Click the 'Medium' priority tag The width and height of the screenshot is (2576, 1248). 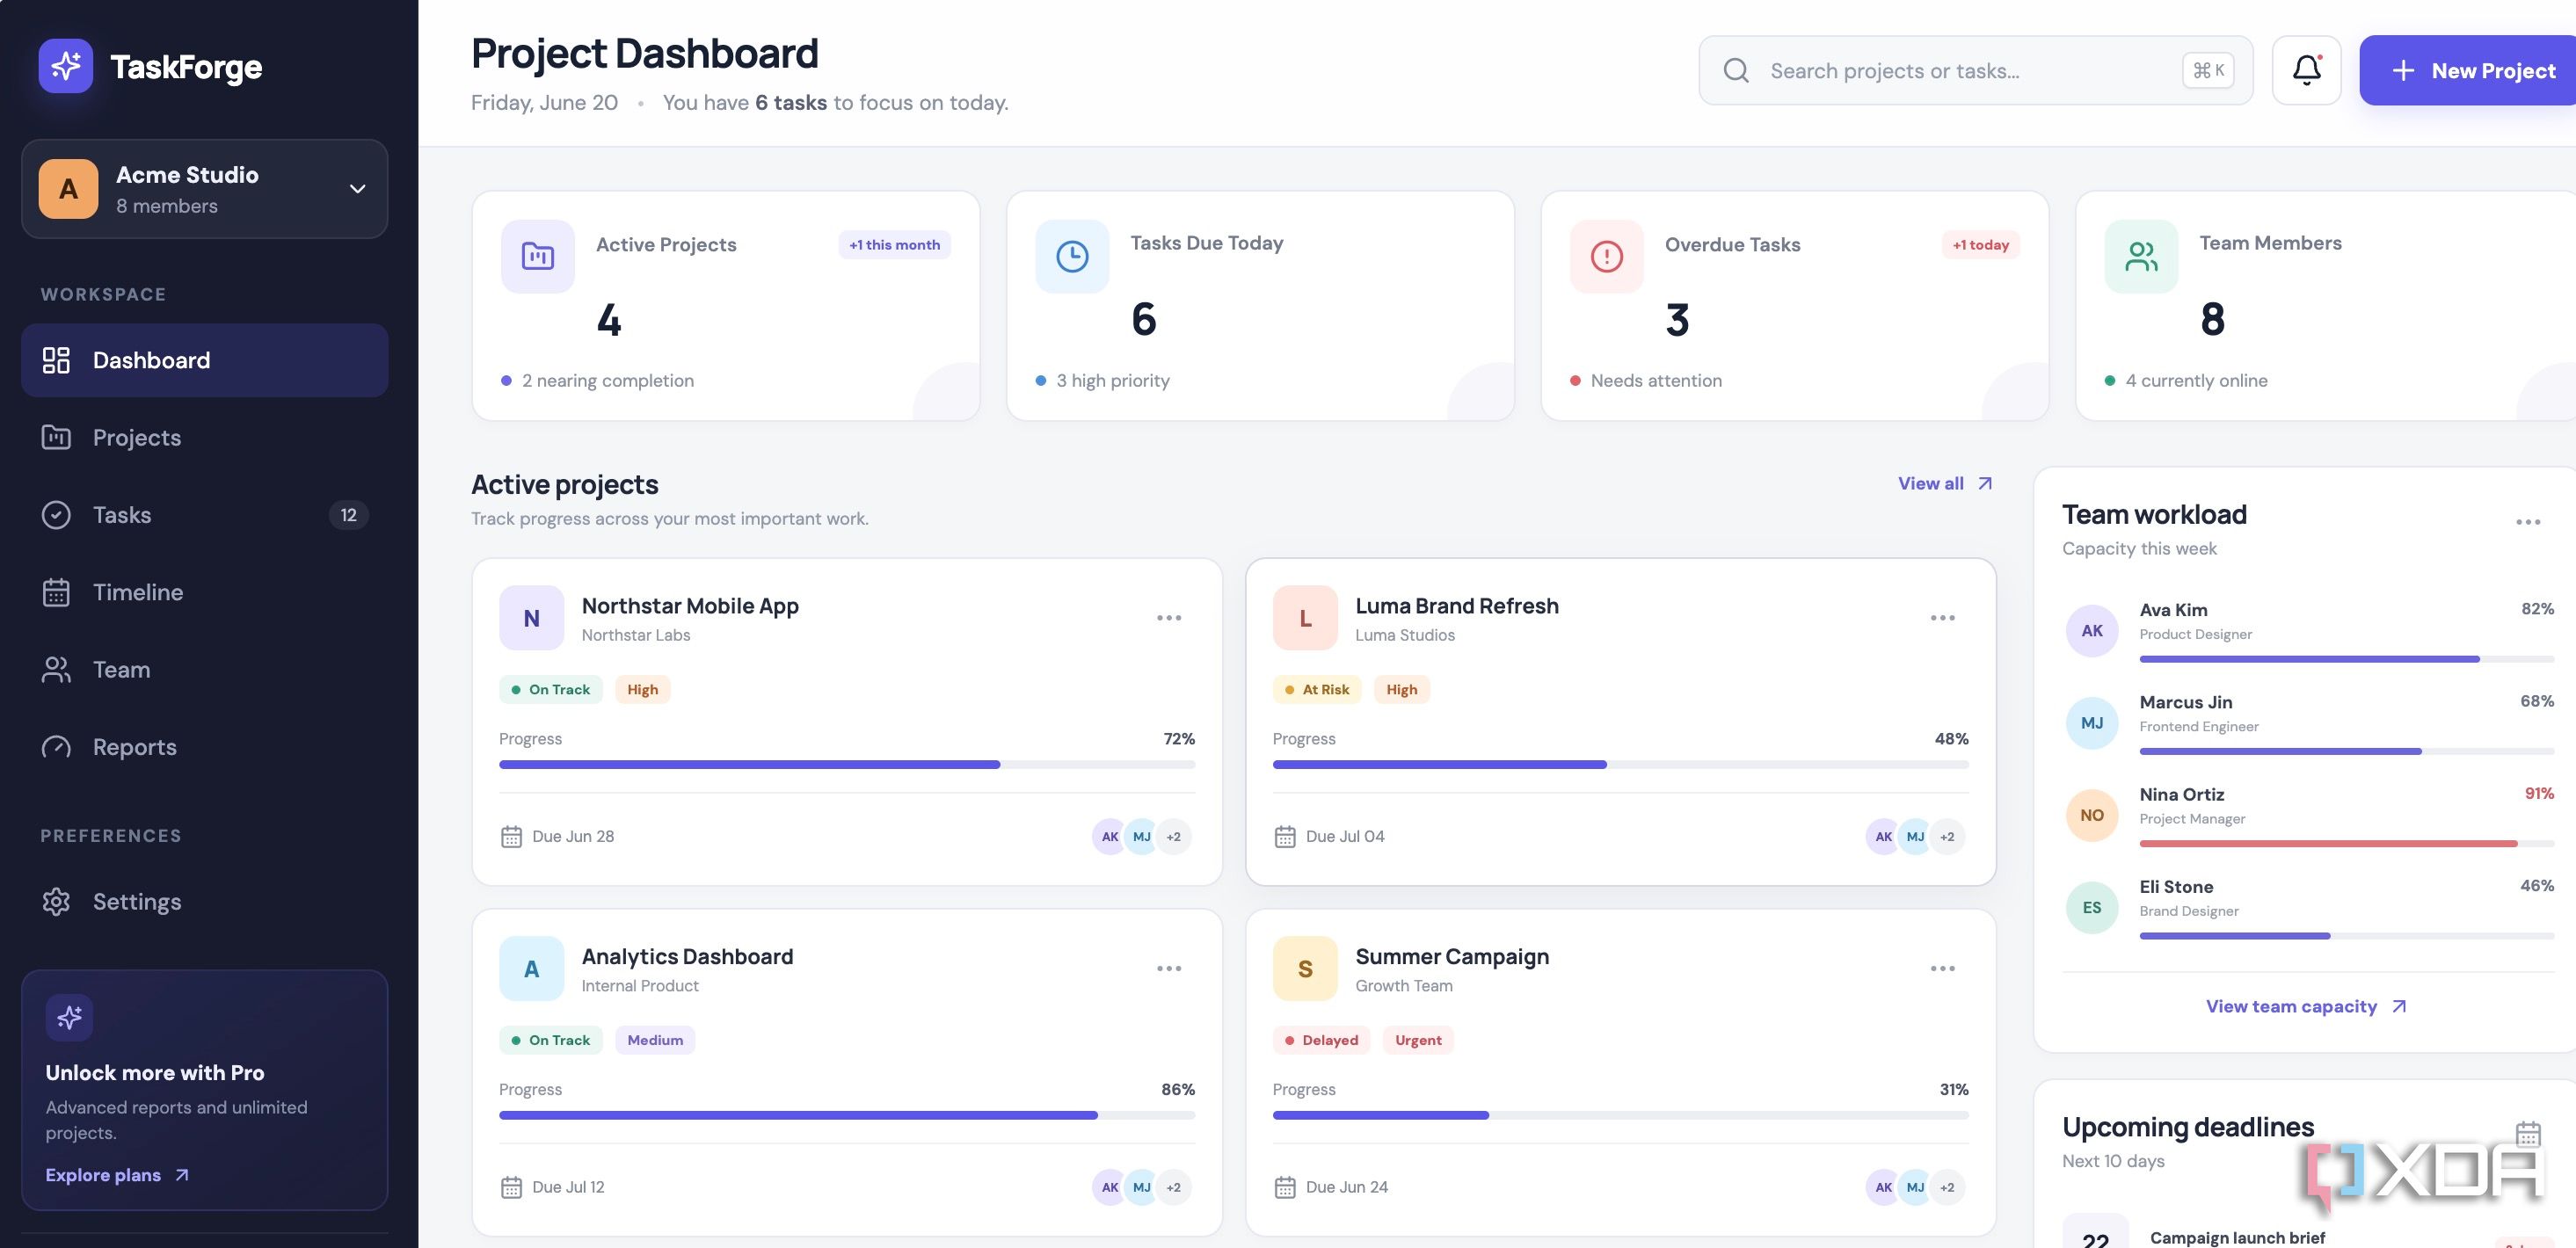click(655, 1040)
